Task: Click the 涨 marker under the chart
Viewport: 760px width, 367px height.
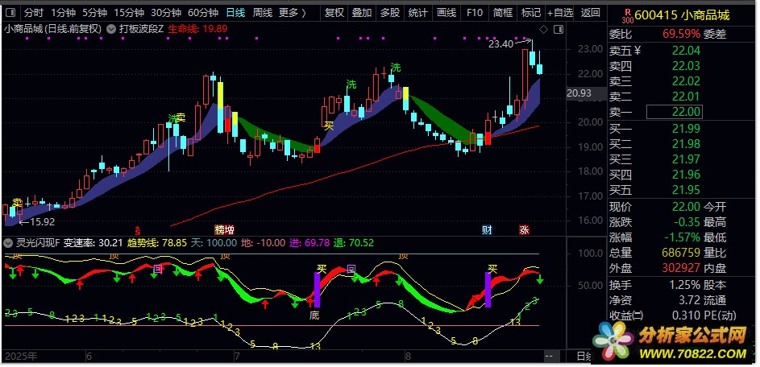Action: click(525, 229)
